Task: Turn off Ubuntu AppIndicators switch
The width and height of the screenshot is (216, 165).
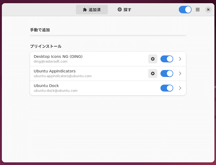Action: [x=167, y=73]
